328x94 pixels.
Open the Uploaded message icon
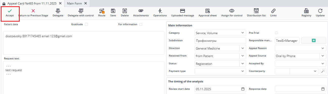[183, 11]
